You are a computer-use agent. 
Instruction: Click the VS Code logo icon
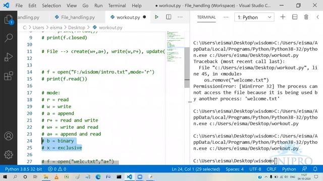tap(6, 6)
